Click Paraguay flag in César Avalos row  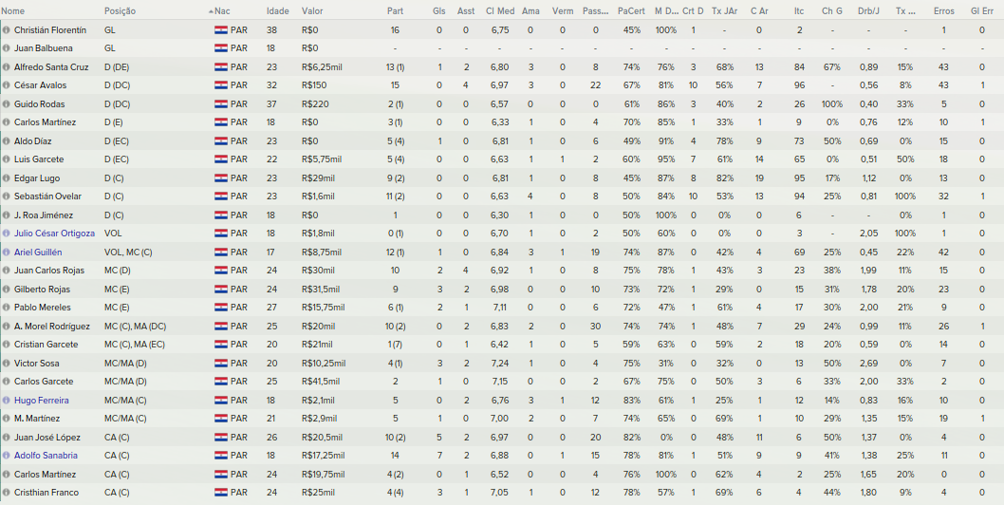[221, 85]
